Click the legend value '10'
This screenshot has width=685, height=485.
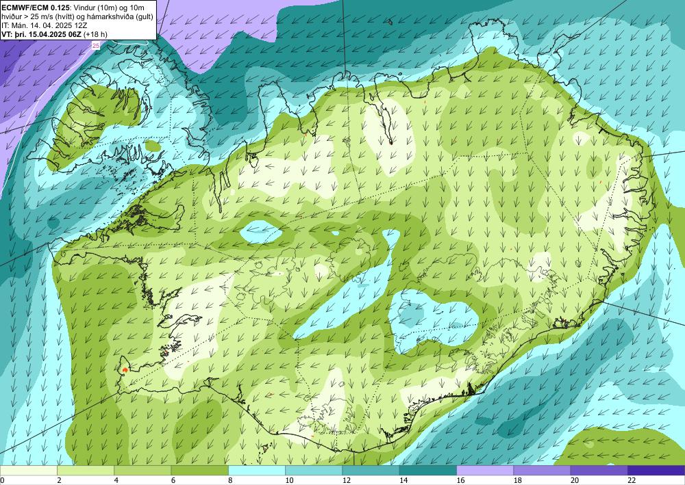tap(289, 480)
